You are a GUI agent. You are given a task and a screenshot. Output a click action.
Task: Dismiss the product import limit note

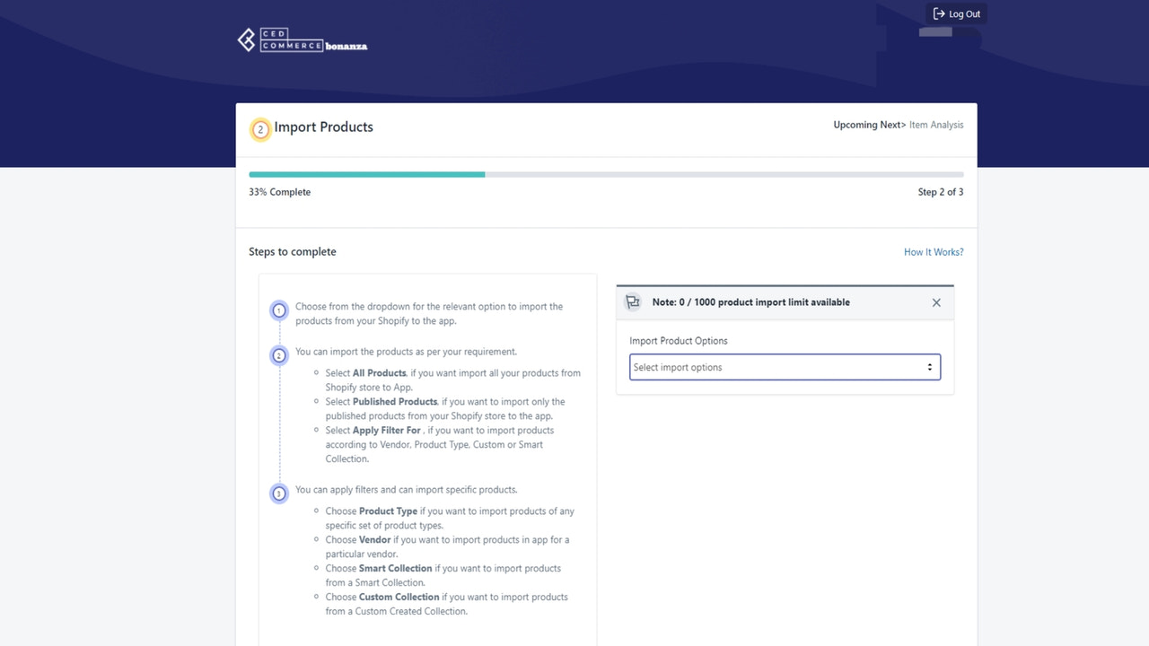click(936, 302)
